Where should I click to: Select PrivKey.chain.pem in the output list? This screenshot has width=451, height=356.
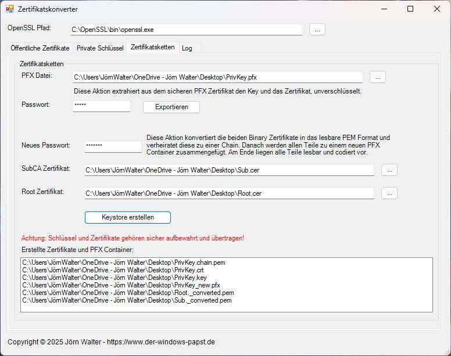click(x=124, y=263)
